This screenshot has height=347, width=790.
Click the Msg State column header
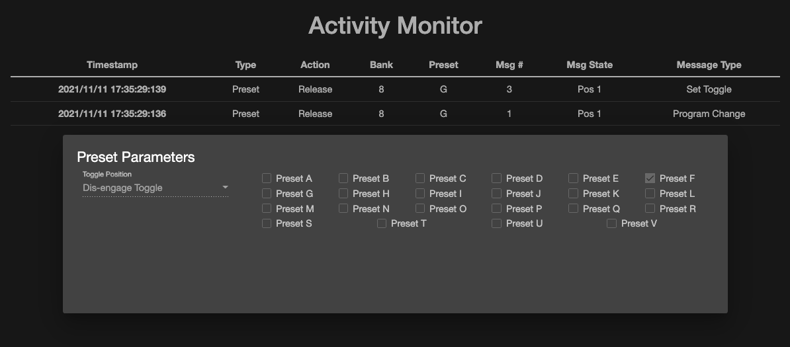point(590,65)
